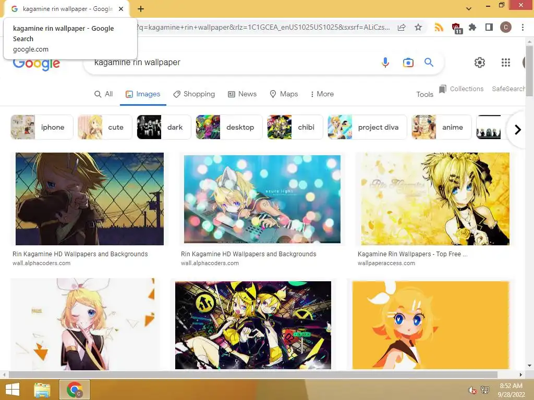Screen dimensions: 534x400
Task: Click the taskbar clock showing 8:52 AM
Action: (511, 390)
